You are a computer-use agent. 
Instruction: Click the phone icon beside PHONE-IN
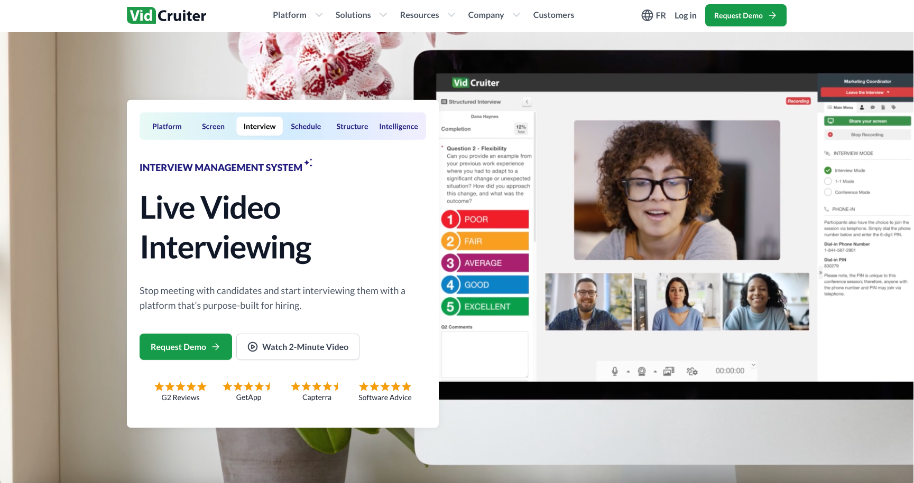[827, 209]
